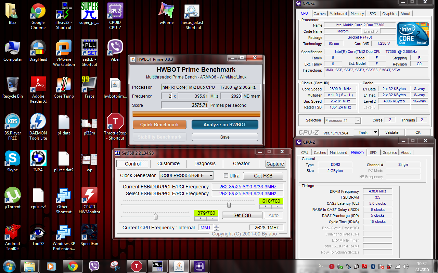The width and height of the screenshot is (438, 273).
Task: Launch the SpeedFan desktop icon
Action: point(89,235)
